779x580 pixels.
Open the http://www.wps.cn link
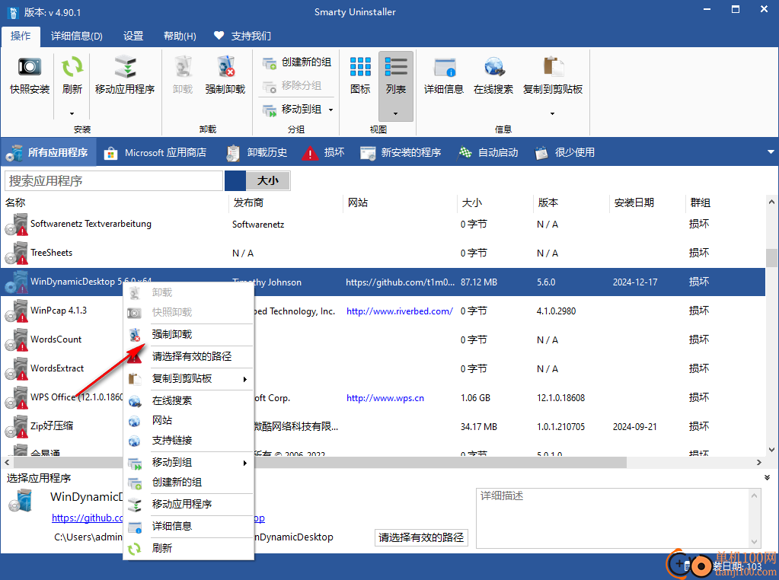click(385, 398)
